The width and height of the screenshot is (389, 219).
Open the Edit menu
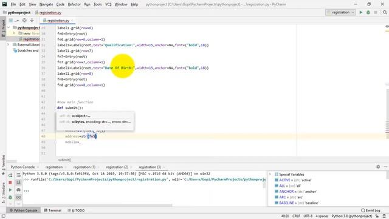(22, 4)
